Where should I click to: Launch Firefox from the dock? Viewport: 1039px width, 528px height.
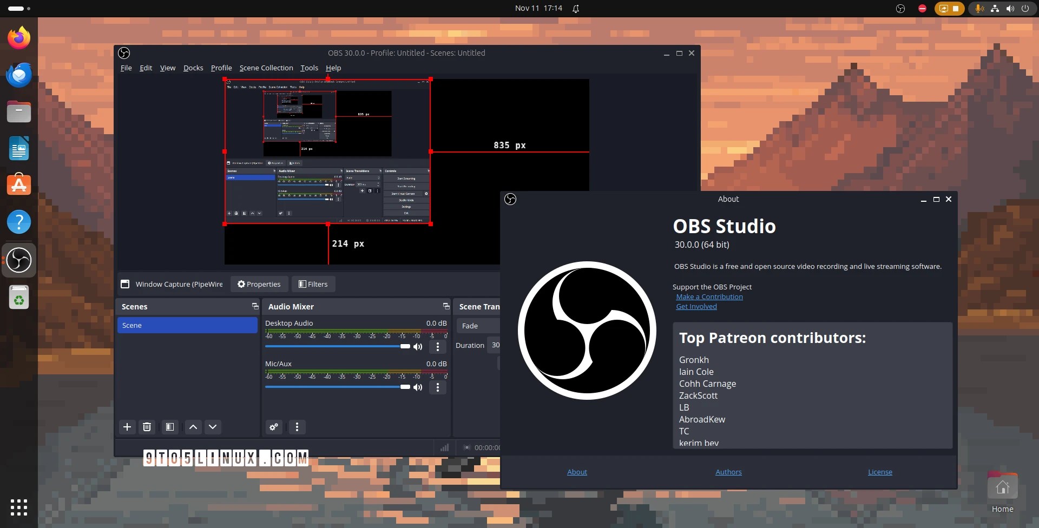coord(19,37)
